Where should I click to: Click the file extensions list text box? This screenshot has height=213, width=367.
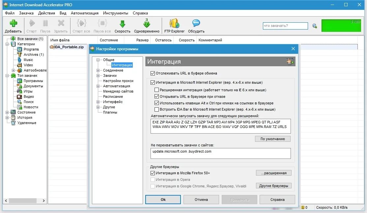click(x=220, y=126)
